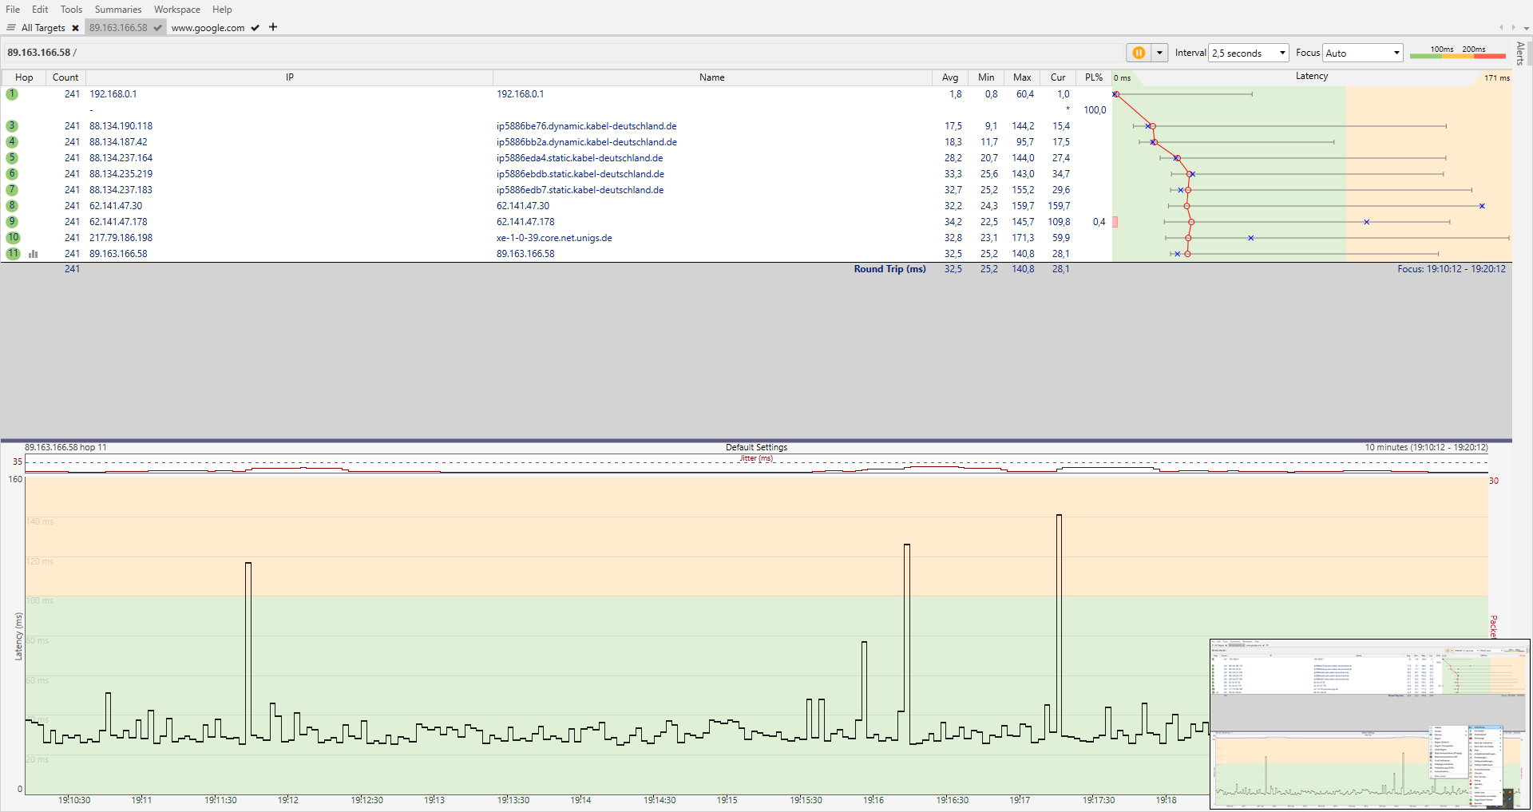Open the Help menu
1533x812 pixels.
tap(222, 10)
